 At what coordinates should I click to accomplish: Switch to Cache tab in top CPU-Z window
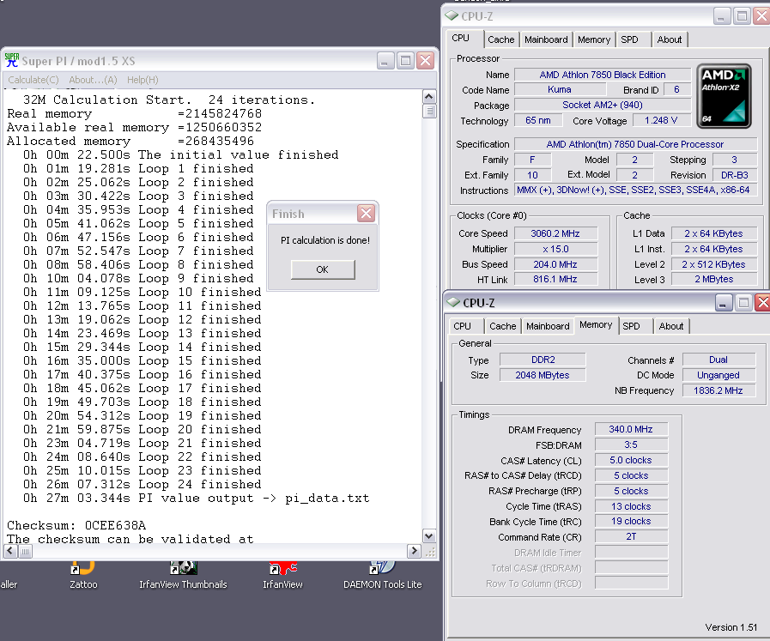[x=501, y=39]
